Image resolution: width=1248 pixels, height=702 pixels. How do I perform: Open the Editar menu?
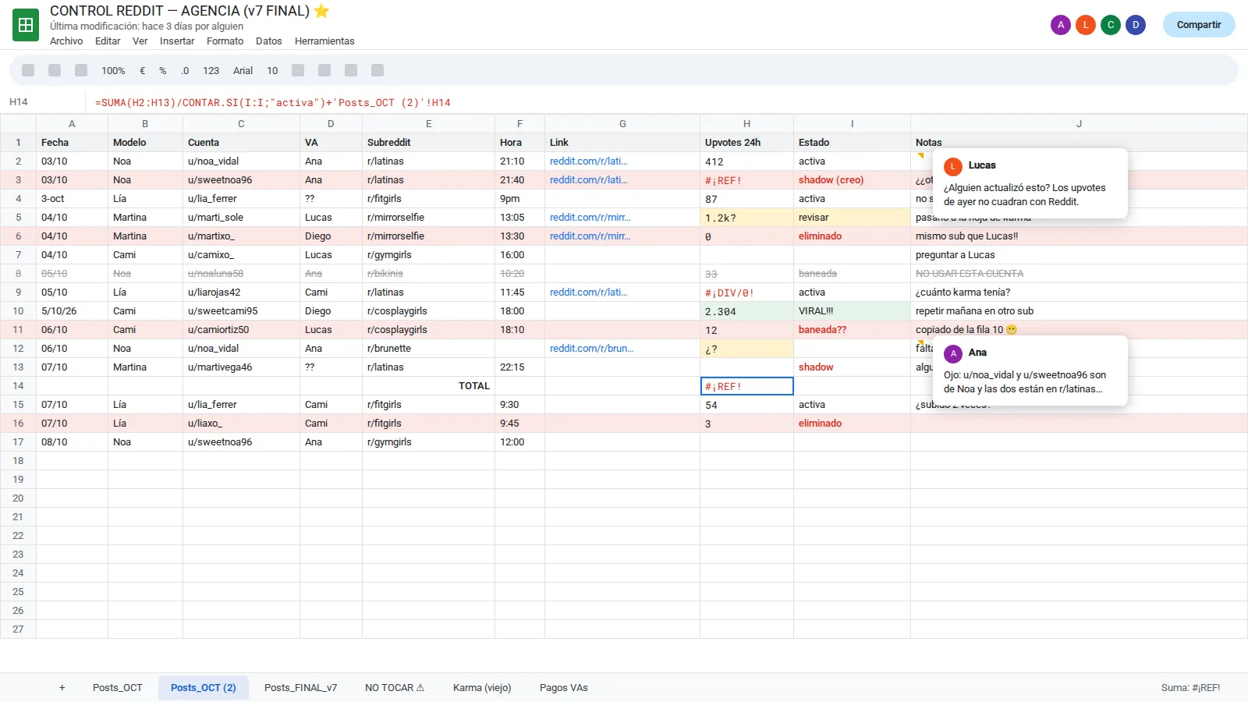108,41
